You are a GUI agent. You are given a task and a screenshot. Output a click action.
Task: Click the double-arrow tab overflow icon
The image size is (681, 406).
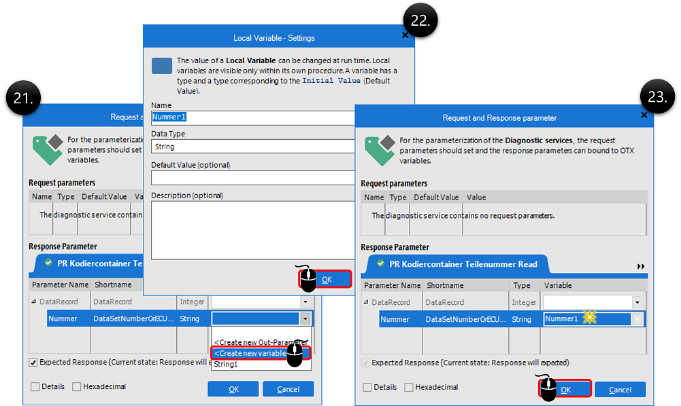(640, 266)
